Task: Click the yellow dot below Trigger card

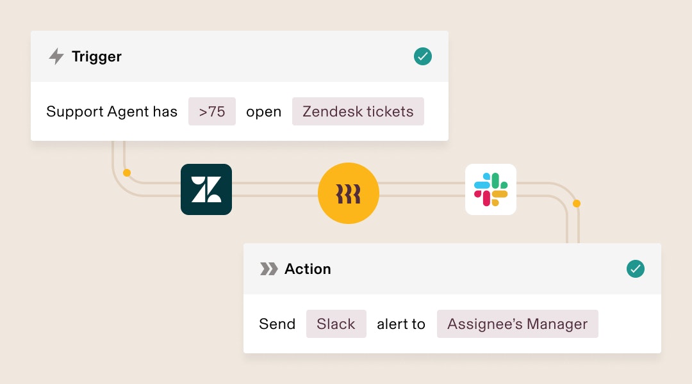Action: pos(127,173)
